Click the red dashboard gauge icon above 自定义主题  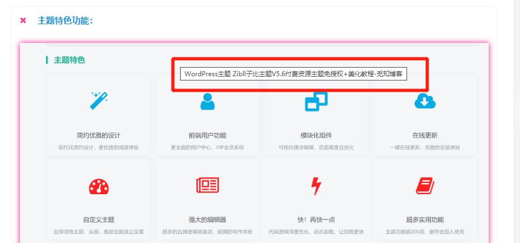coord(99,186)
